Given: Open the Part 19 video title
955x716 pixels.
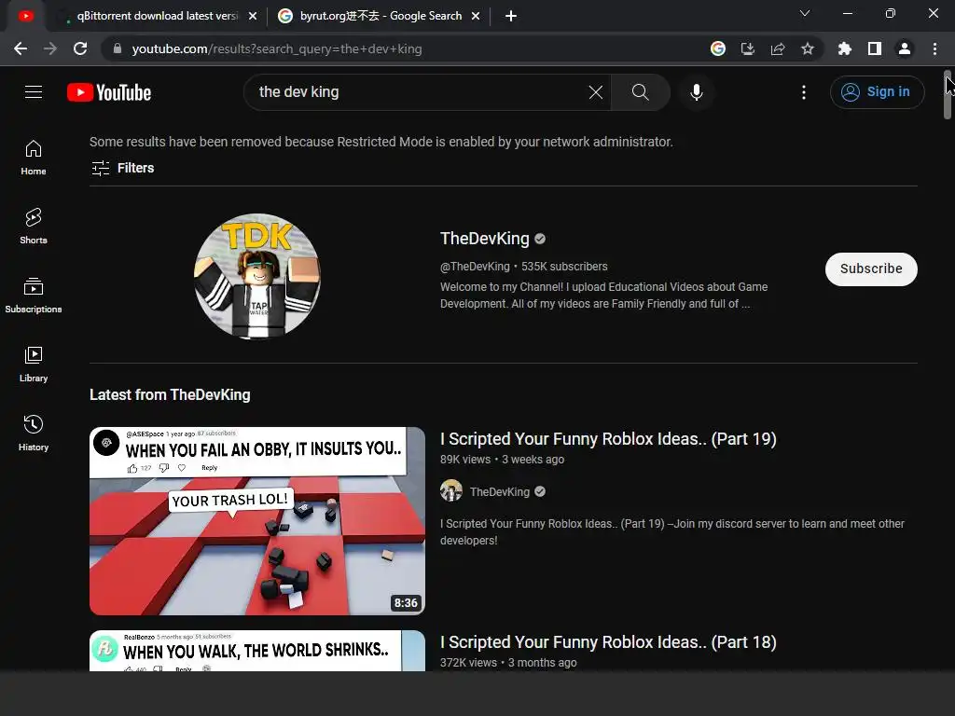Looking at the screenshot, I should coord(608,439).
